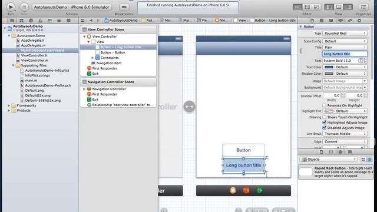Open Text Color swatch picker
The image size is (377, 212).
coord(329,67)
